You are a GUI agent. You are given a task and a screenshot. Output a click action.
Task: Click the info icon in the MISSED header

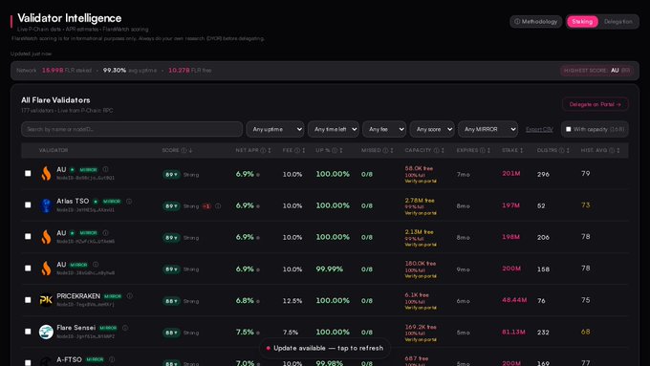(x=385, y=150)
